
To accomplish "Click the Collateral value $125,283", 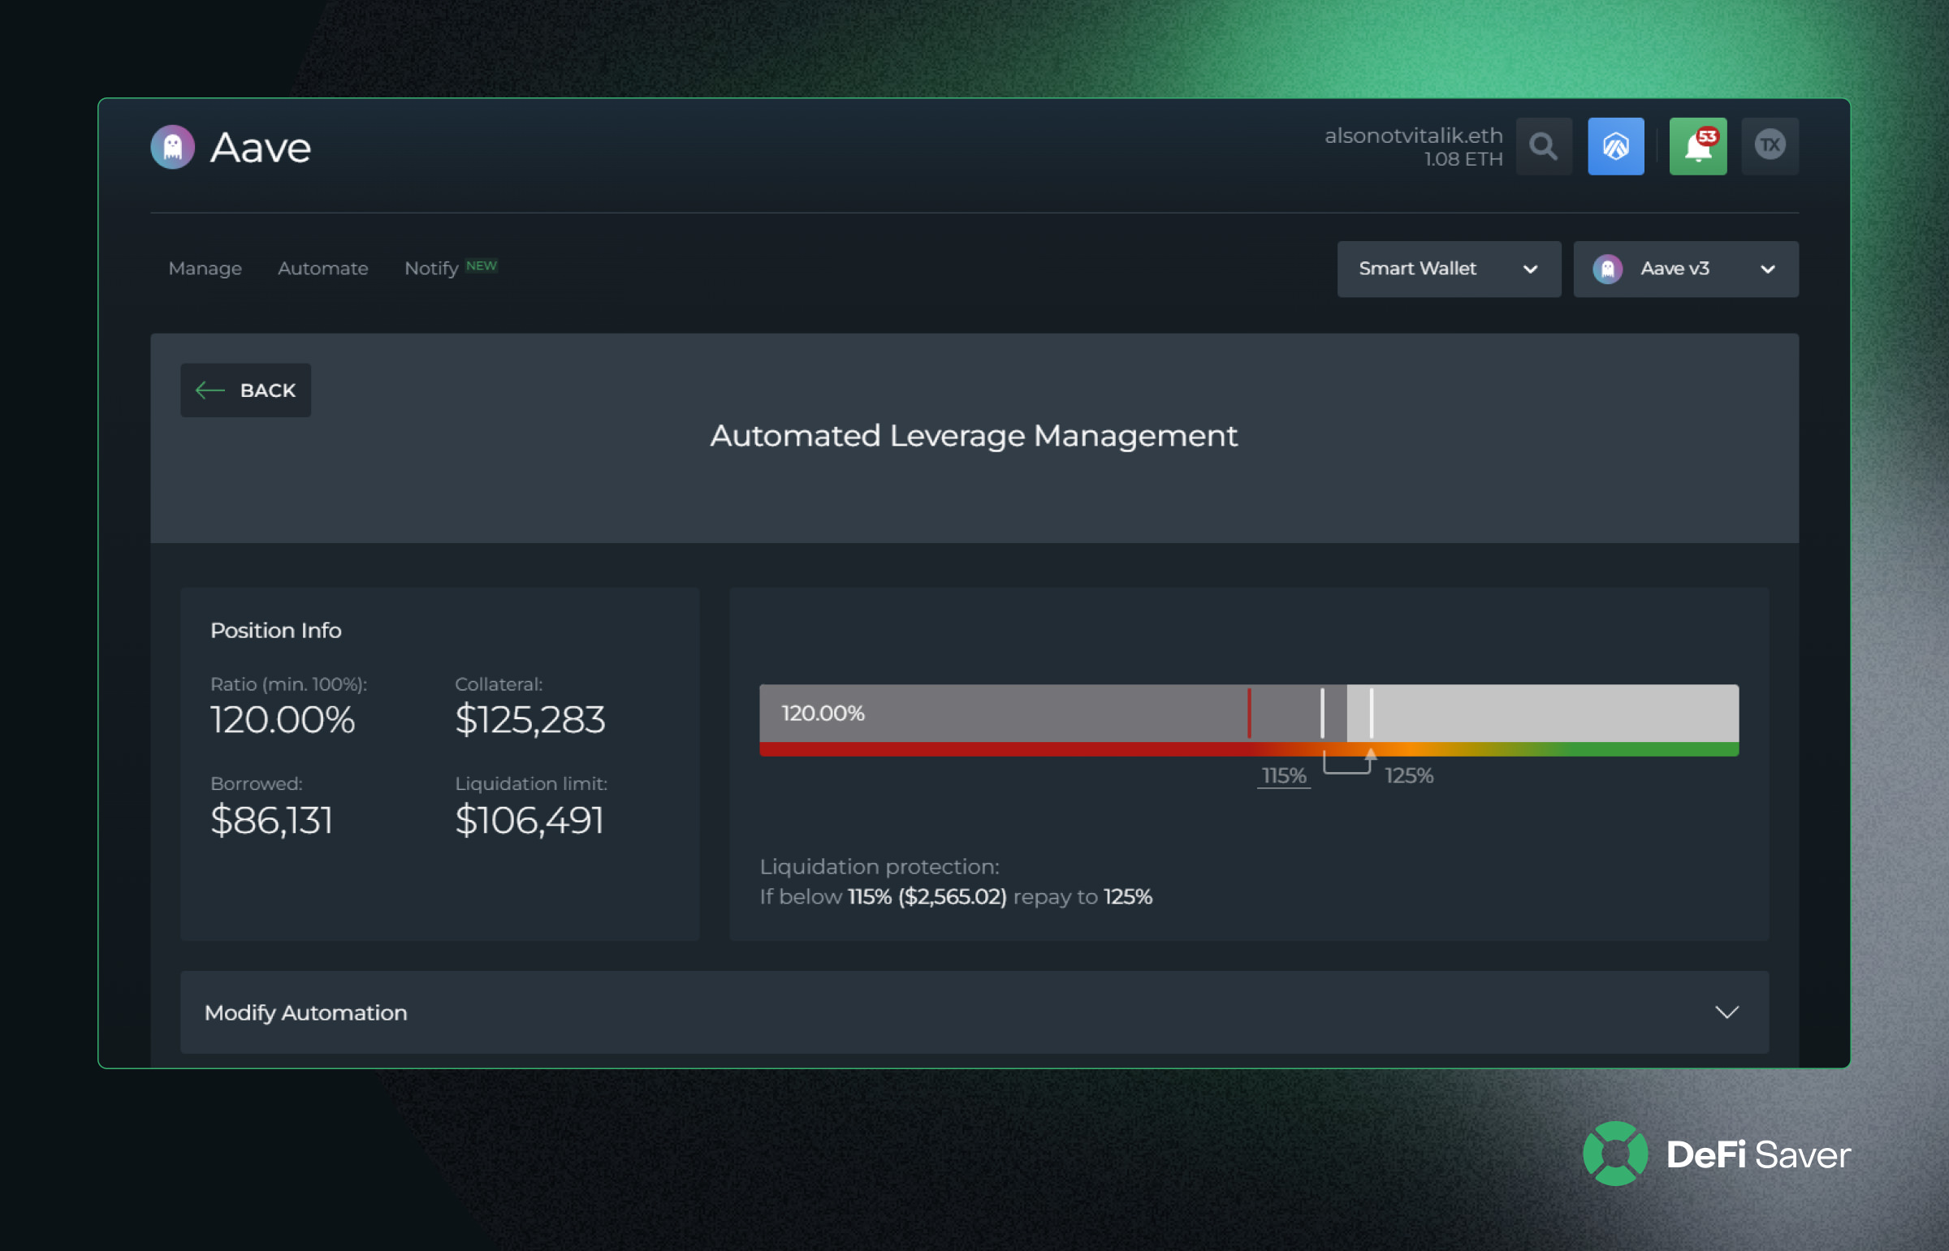I will click(x=529, y=720).
